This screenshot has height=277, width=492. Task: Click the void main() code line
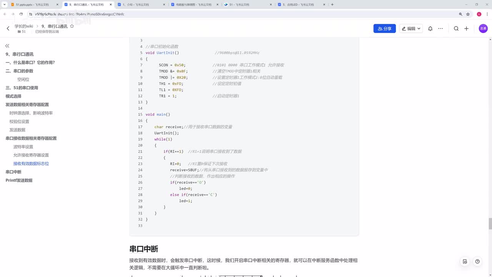(158, 114)
